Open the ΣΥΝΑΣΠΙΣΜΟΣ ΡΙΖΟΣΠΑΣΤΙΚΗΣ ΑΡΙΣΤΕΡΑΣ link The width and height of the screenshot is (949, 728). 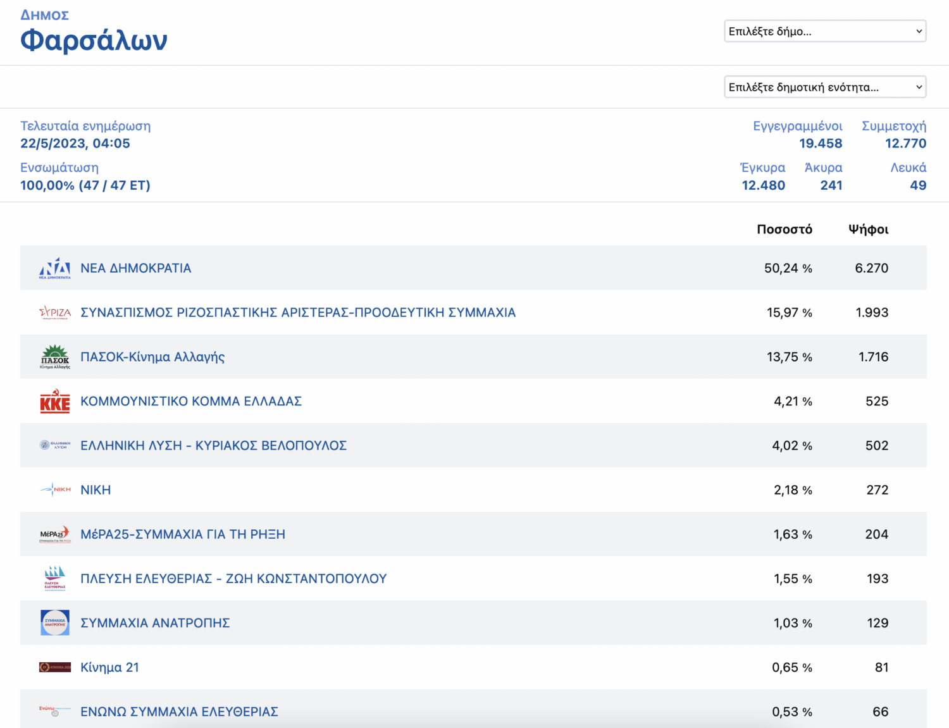pos(298,312)
